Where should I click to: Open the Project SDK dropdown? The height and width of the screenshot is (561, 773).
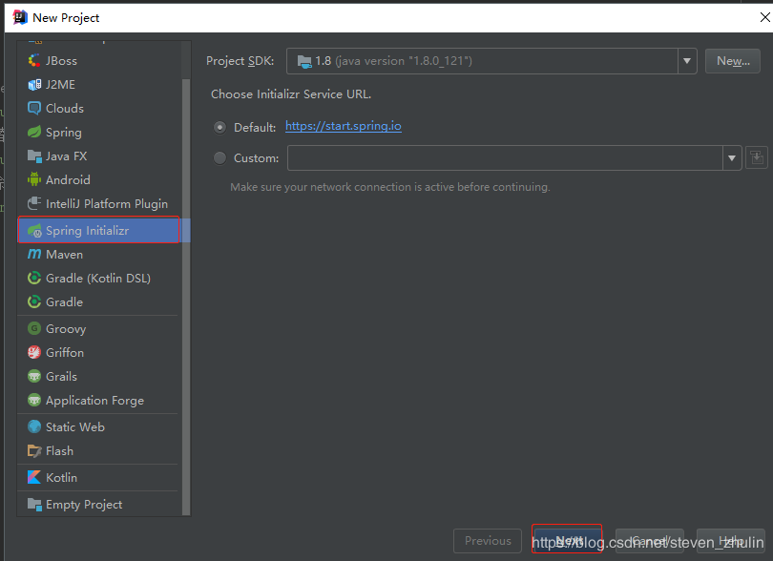(x=686, y=61)
